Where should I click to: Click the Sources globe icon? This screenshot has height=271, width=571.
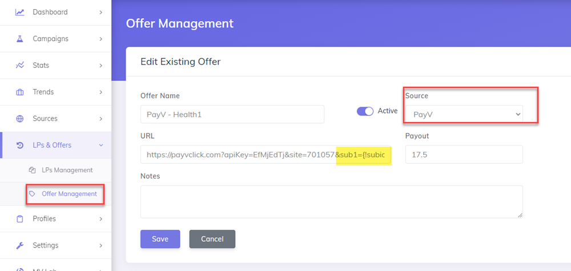pyautogui.click(x=19, y=119)
